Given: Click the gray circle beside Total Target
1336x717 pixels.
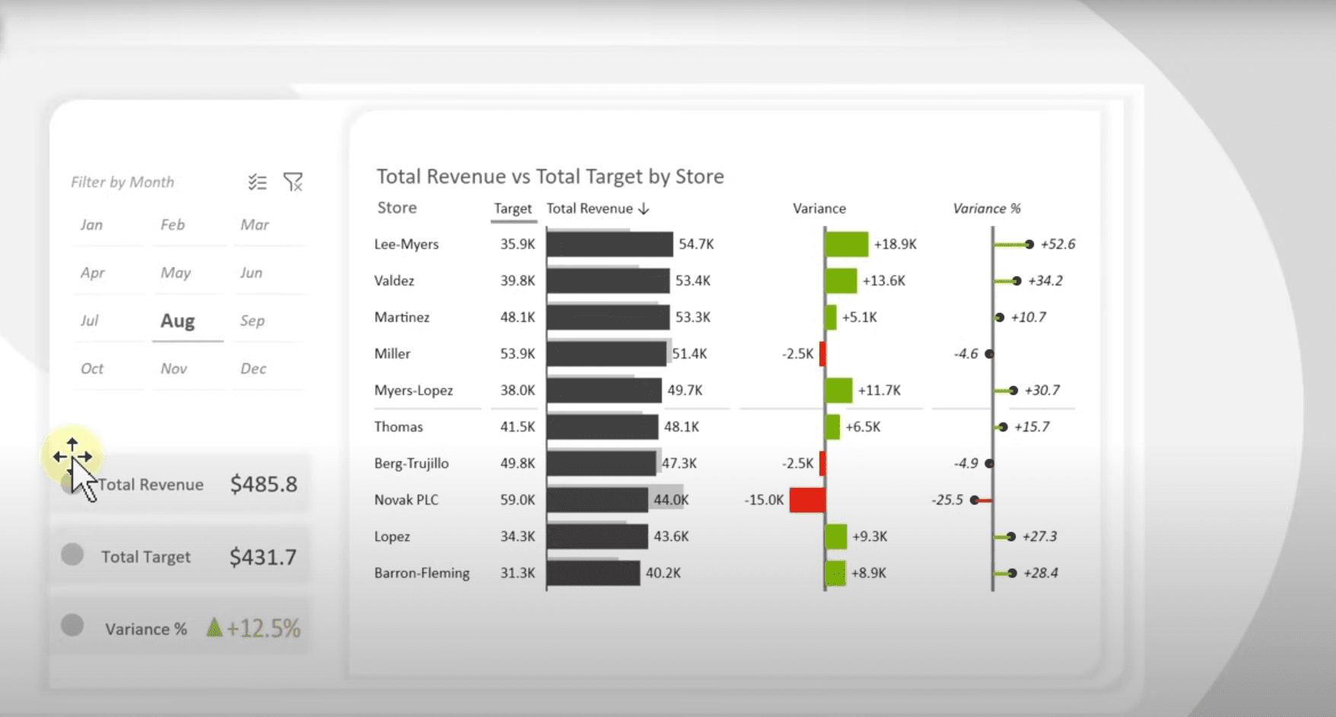Looking at the screenshot, I should tap(72, 554).
